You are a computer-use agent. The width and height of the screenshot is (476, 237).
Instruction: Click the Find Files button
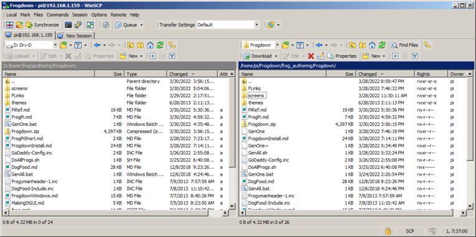coord(404,45)
